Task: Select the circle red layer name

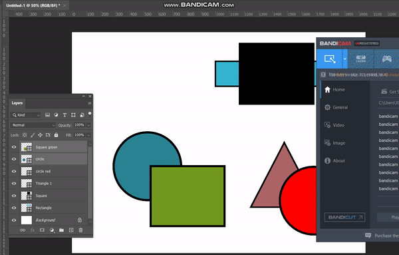Action: (43, 171)
